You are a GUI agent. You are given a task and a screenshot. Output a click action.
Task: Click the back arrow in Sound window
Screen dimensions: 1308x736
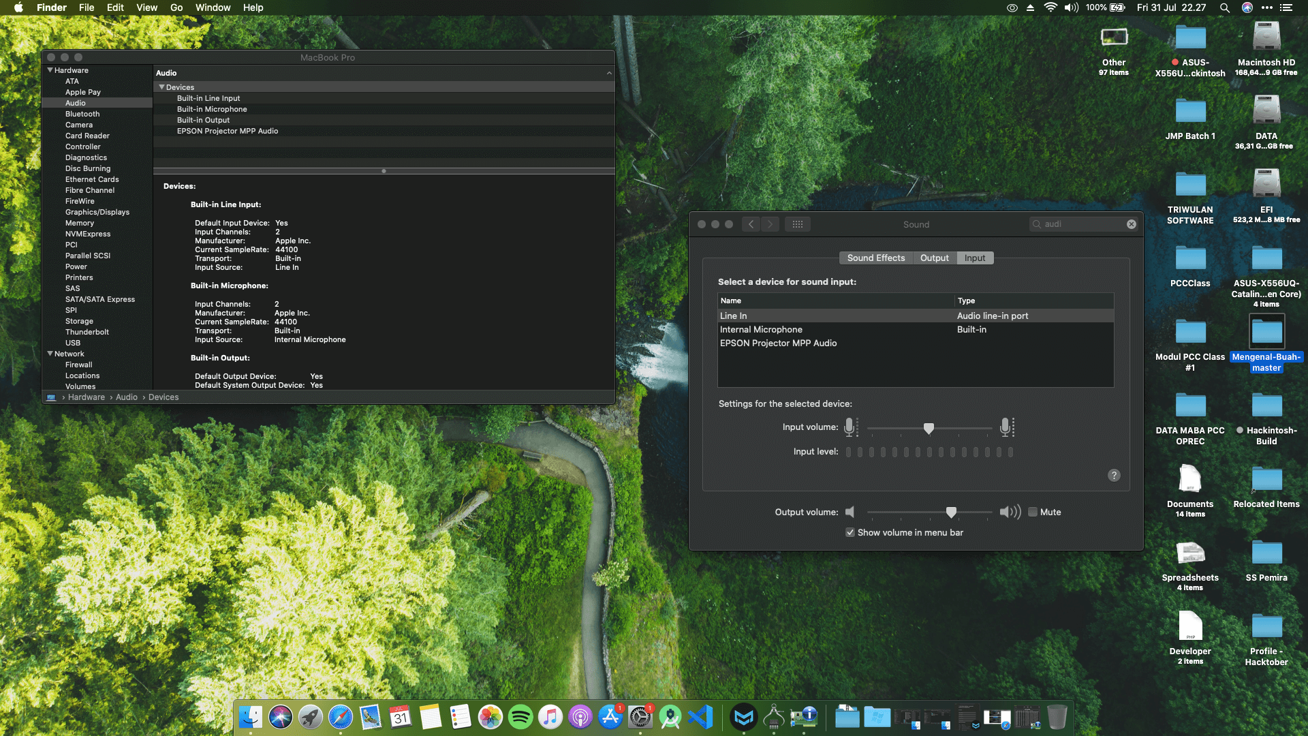coord(751,224)
